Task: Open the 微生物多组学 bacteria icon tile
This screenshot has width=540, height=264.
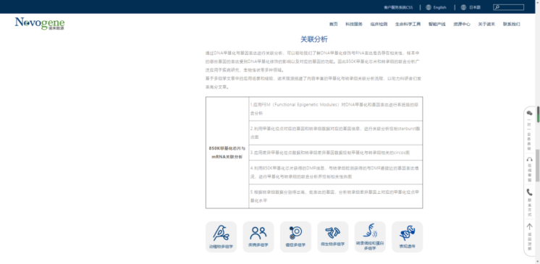Action: (x=333, y=237)
